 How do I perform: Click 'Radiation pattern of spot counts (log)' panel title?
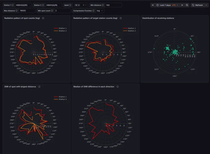click(x=22, y=18)
